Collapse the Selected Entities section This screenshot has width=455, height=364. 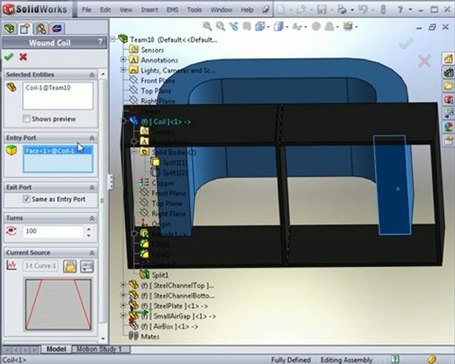click(92, 75)
